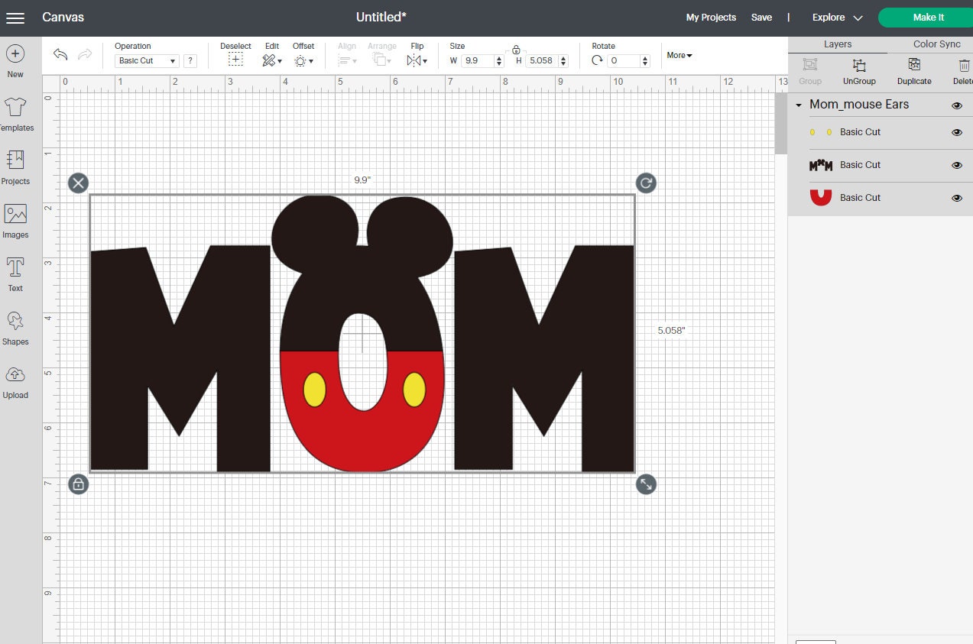Click the Duplicate icon in Layers panel
The image size is (973, 644).
click(x=914, y=69)
